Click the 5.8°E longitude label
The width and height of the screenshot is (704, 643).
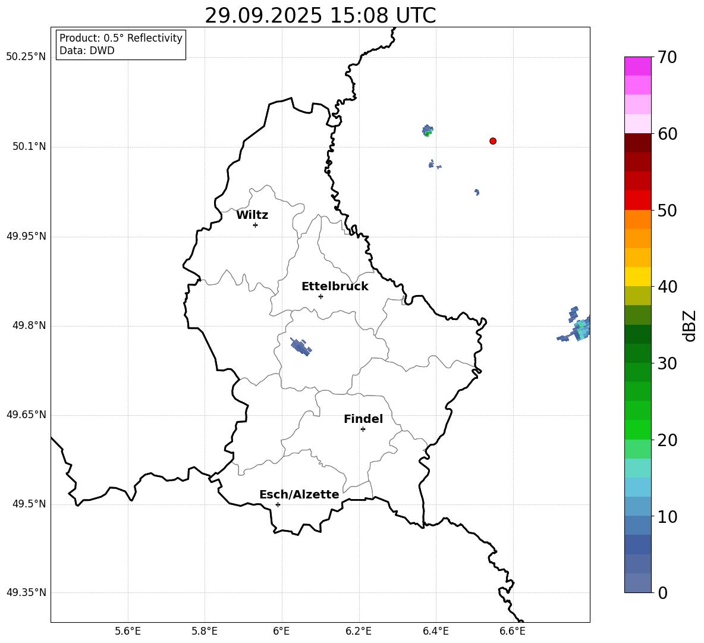pyautogui.click(x=205, y=631)
